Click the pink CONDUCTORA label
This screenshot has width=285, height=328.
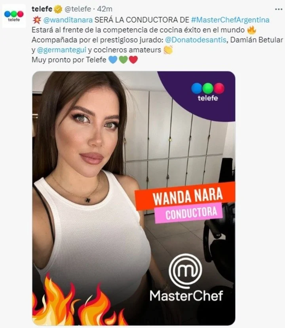click(x=188, y=213)
